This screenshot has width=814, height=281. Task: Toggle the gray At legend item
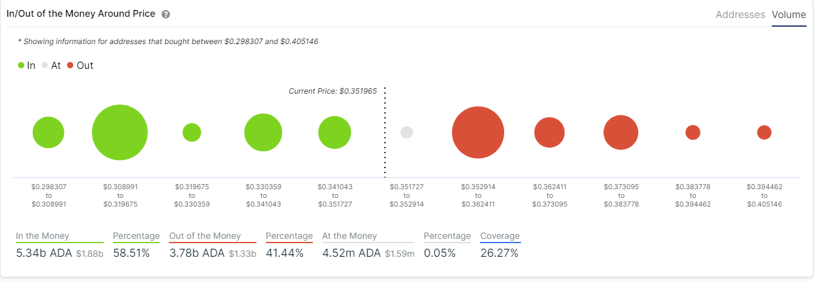click(51, 65)
